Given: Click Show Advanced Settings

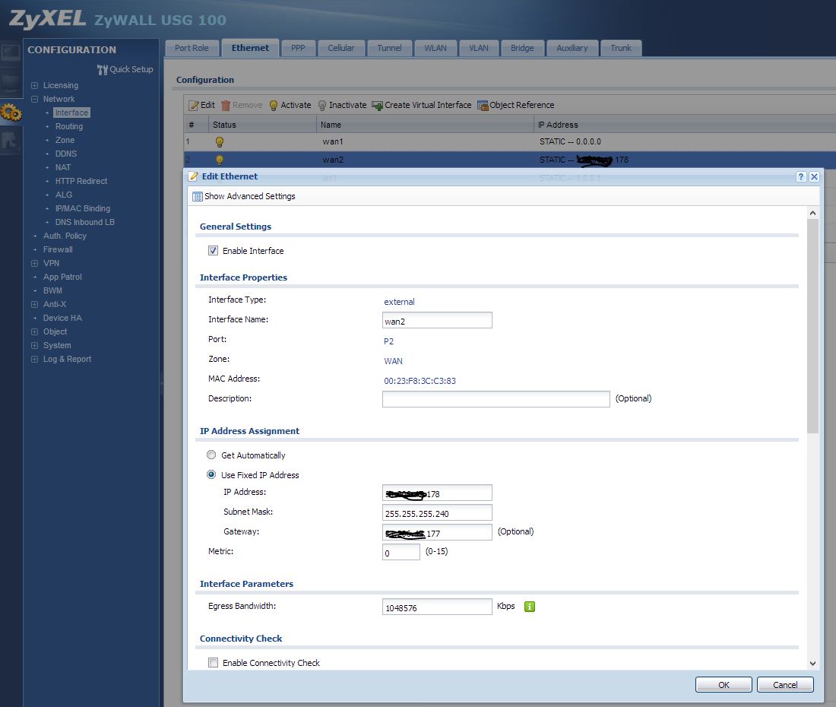Looking at the screenshot, I should pos(244,196).
